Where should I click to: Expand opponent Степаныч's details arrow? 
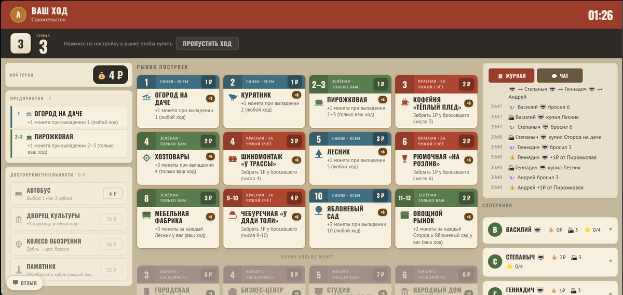(x=611, y=257)
